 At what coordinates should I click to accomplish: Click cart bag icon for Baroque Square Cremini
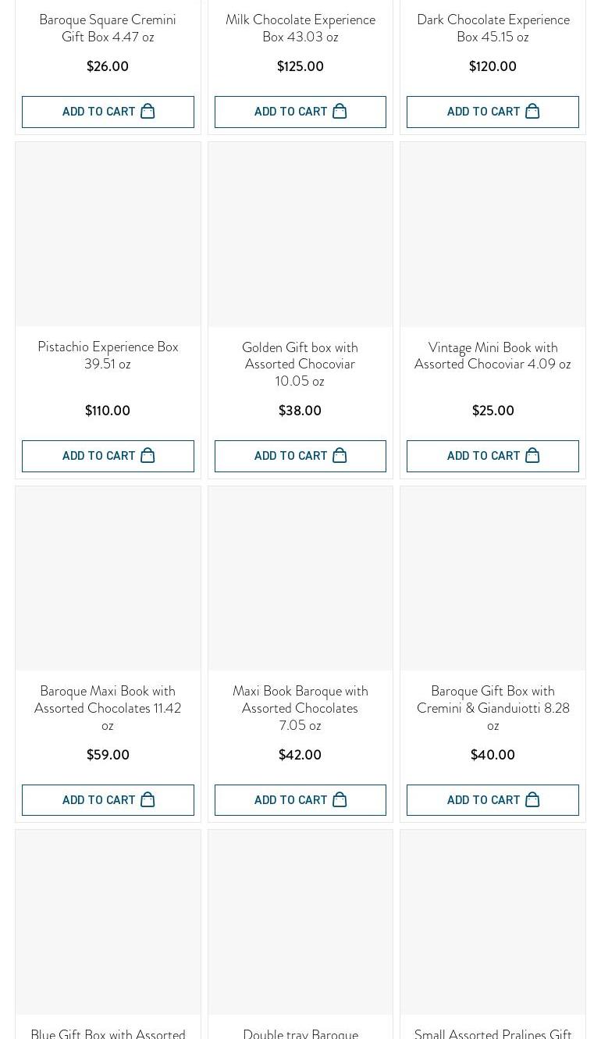pos(148,112)
